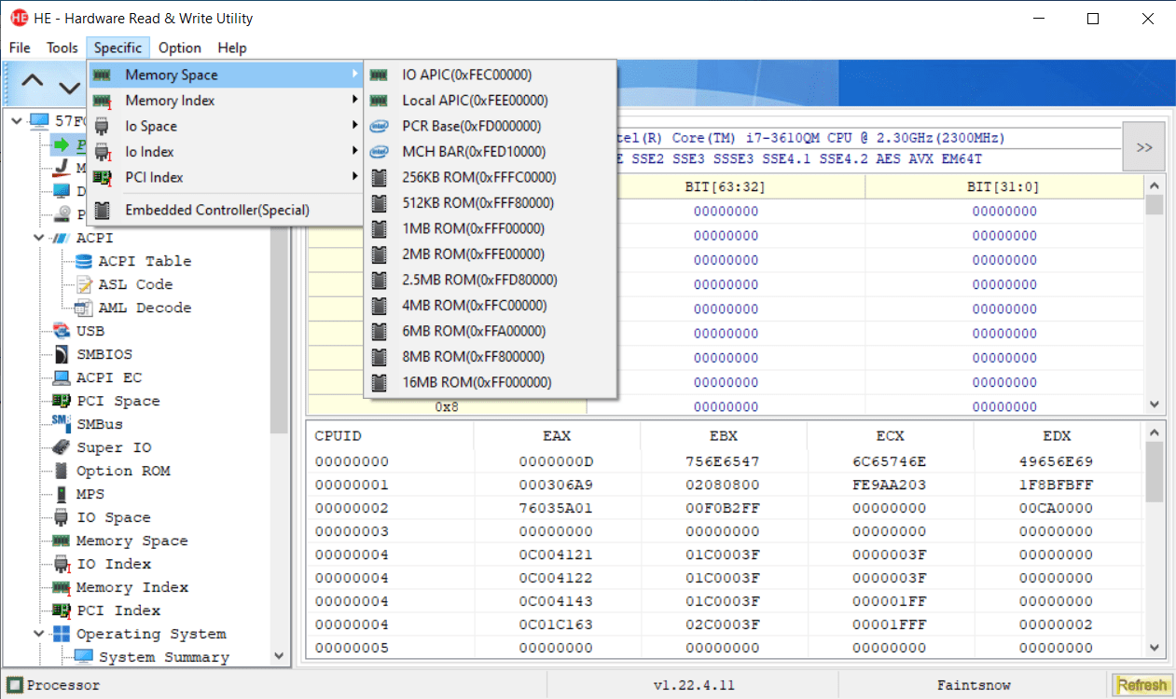1176x699 pixels.
Task: Select ACPI EC tree item
Action: point(108,377)
